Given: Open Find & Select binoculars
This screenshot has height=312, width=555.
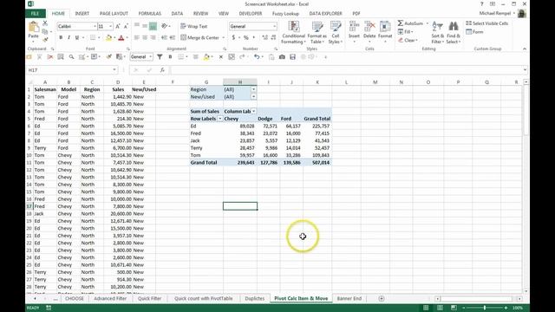Looking at the screenshot, I should pos(453,33).
